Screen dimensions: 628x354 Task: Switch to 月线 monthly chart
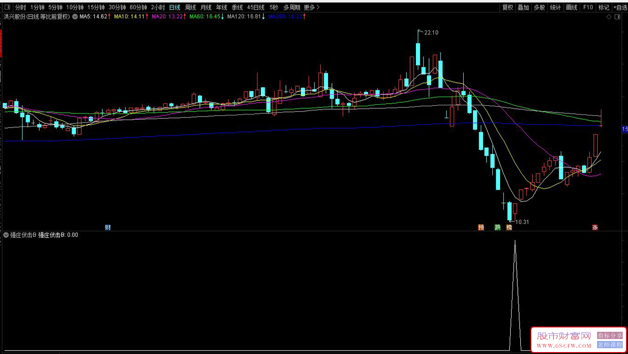(x=206, y=8)
